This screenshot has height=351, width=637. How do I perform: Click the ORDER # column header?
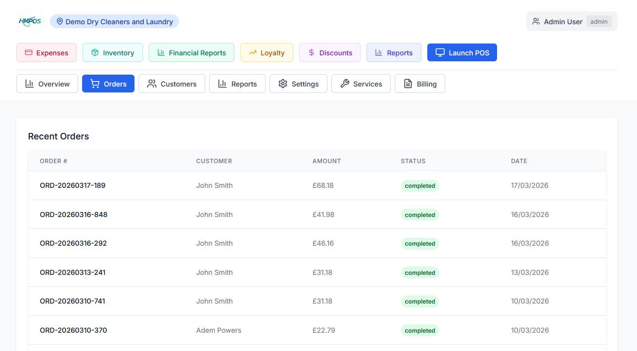click(53, 161)
